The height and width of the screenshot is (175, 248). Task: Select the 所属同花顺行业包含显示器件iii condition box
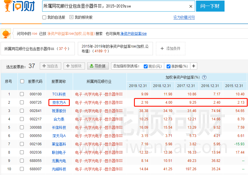(x=38, y=48)
